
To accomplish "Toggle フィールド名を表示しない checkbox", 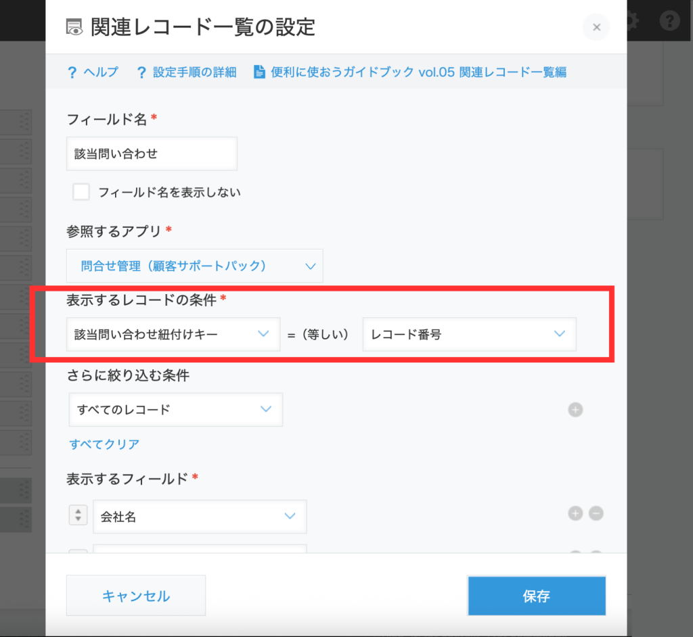I will tap(81, 192).
